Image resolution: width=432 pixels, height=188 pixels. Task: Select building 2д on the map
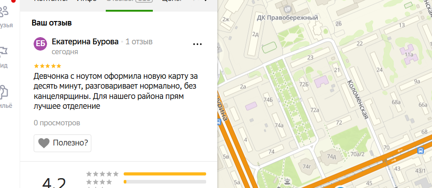[255, 34]
